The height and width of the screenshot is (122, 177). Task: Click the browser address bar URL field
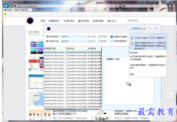pyautogui.click(x=63, y=6)
